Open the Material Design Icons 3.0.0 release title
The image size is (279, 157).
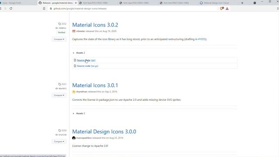(104, 132)
